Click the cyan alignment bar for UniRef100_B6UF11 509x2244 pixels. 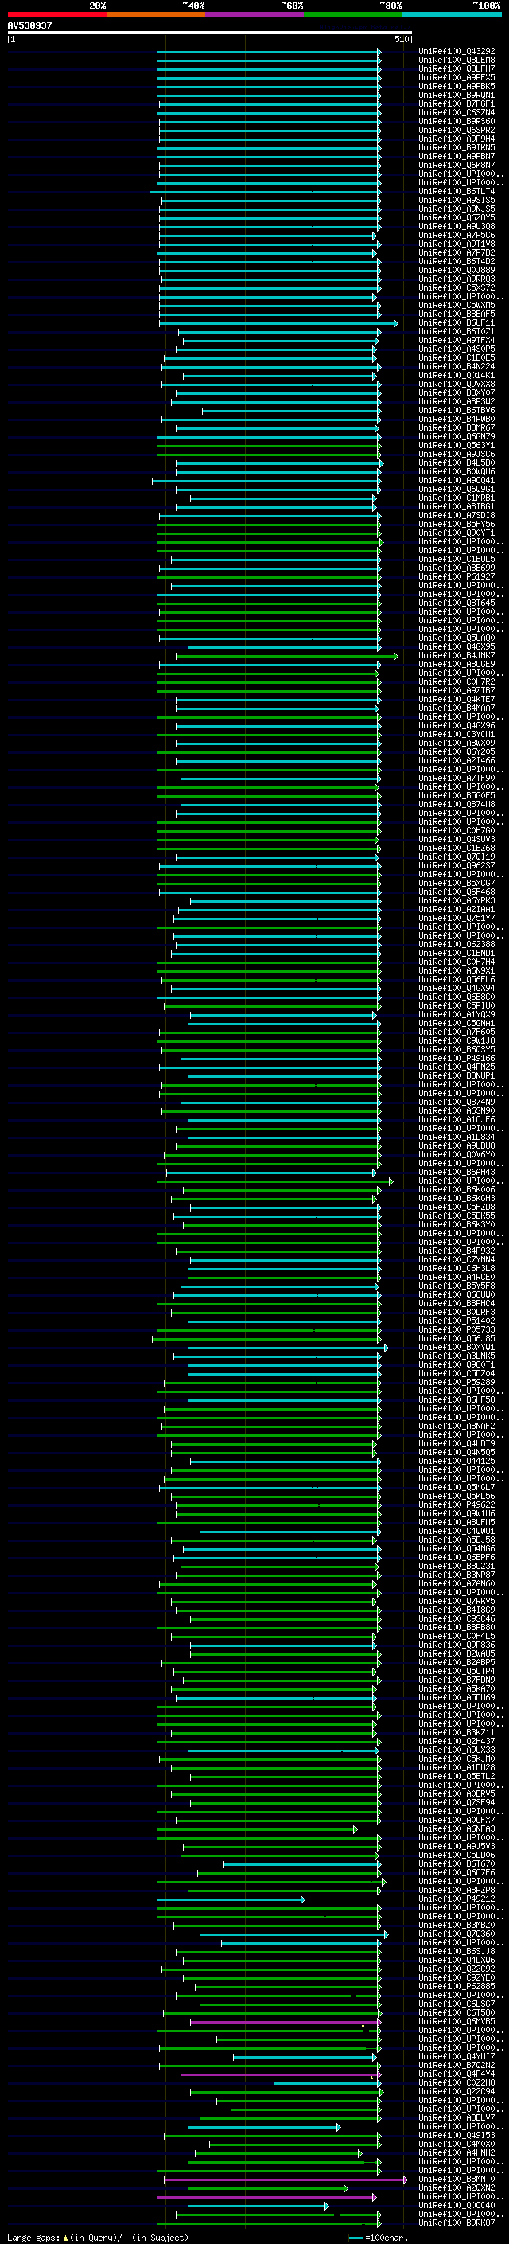[278, 323]
